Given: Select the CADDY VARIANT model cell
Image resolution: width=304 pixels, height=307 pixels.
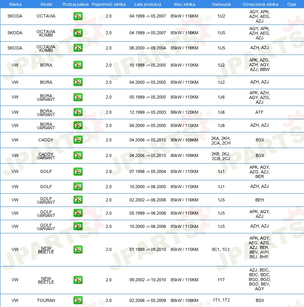Looking at the screenshot, I should [46, 156].
